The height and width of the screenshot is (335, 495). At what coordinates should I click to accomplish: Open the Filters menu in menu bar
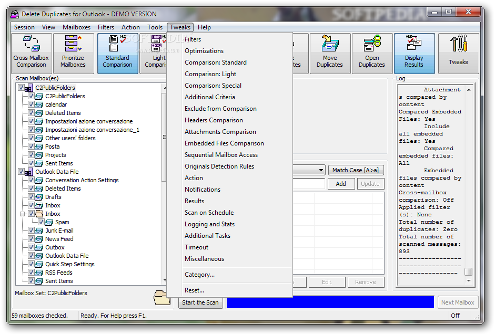106,27
